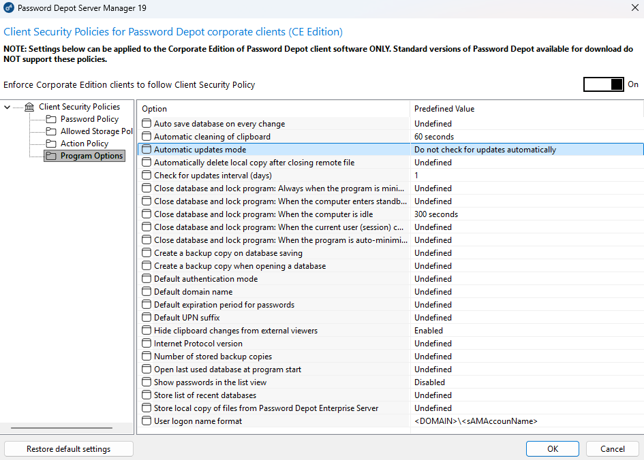Toggle the Enforce Client Security Policy switch
Viewport: 644px width, 460px height.
[603, 84]
